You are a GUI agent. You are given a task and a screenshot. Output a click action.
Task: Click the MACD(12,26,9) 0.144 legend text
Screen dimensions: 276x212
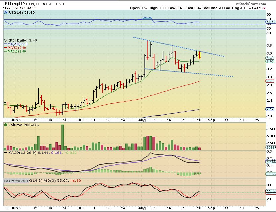point(28,153)
